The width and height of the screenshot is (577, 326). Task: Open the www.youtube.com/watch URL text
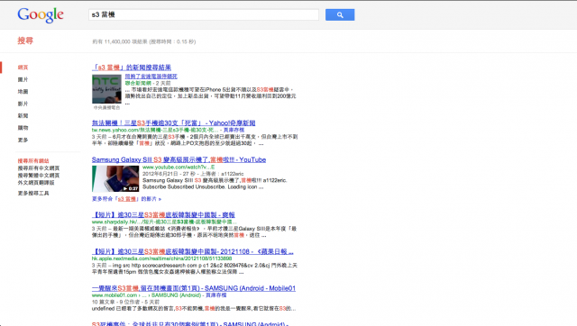point(179,167)
